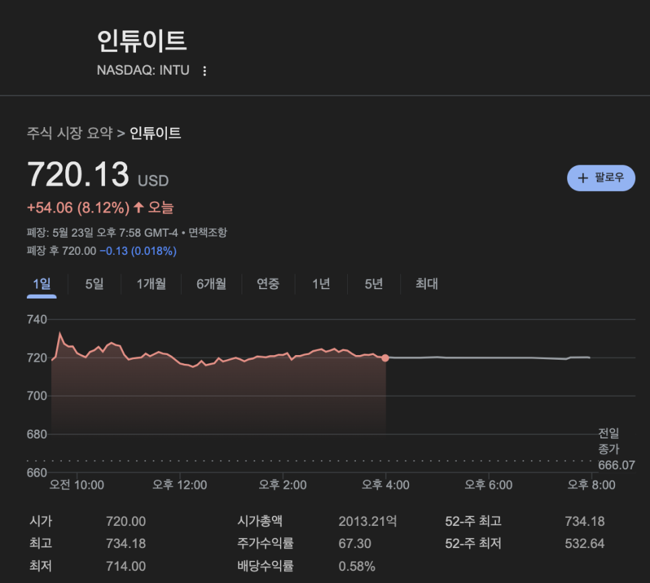
Task: Open the 1년 chart range tab
Action: 321,284
